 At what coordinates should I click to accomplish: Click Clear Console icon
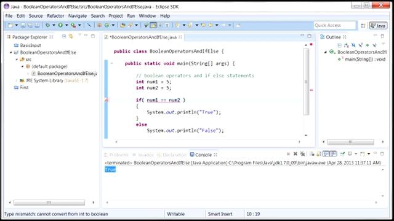click(312, 154)
